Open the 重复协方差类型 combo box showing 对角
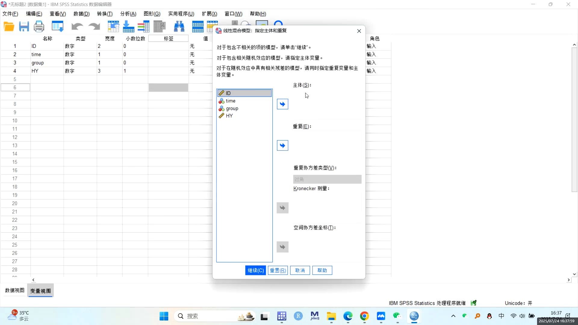The width and height of the screenshot is (578, 325). [327, 179]
